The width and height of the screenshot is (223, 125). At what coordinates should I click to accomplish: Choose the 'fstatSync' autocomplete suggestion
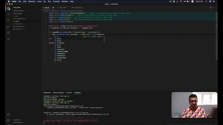pyautogui.click(x=79, y=43)
